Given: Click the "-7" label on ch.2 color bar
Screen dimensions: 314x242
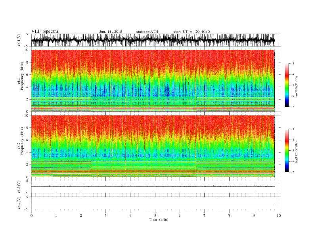Looking at the screenshot, I should (x=293, y=172).
